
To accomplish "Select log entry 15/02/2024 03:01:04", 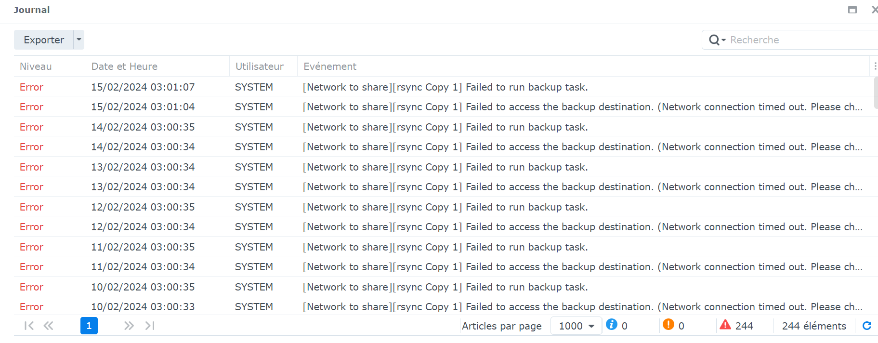I will pyautogui.click(x=444, y=107).
